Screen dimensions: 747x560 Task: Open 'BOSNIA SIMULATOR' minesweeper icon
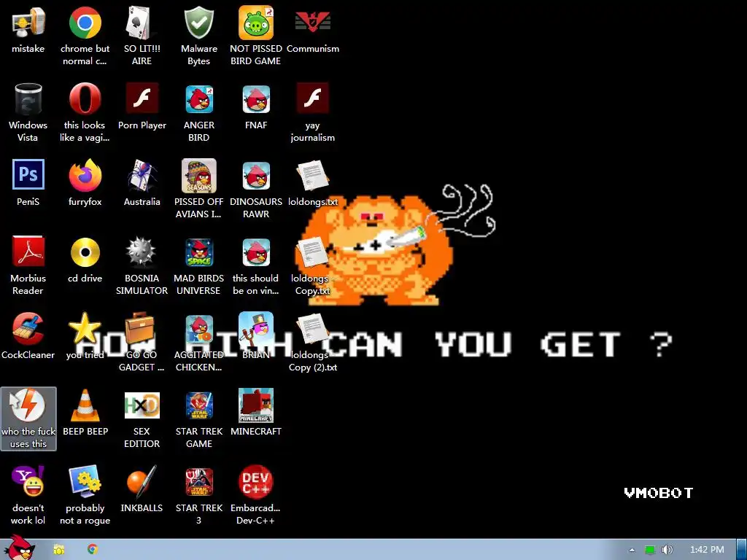click(142, 252)
